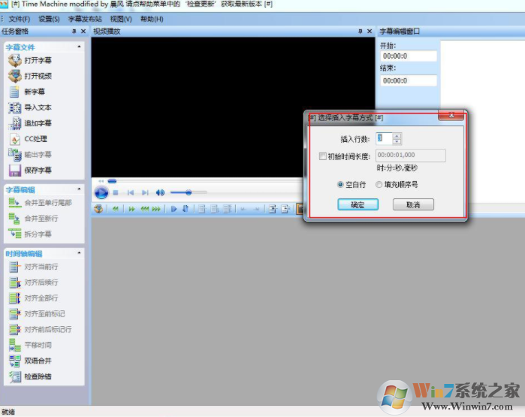Click the video seek bar handle
Viewport: 525px width, 417px height.
coord(112,181)
